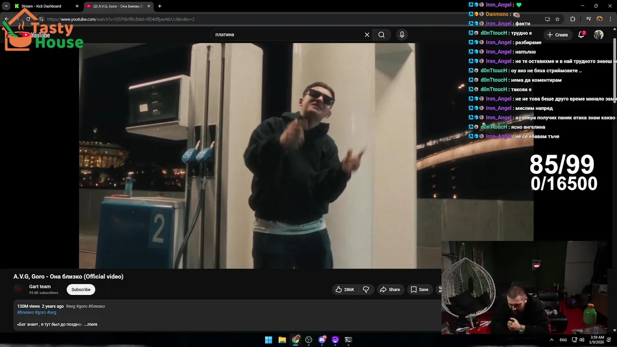Install app via the address bar icon
The width and height of the screenshot is (617, 347).
[x=548, y=19]
